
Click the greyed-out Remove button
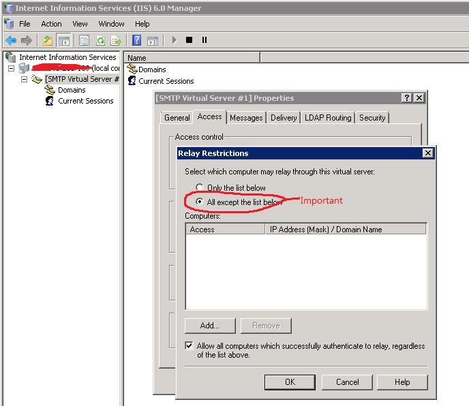pyautogui.click(x=266, y=326)
